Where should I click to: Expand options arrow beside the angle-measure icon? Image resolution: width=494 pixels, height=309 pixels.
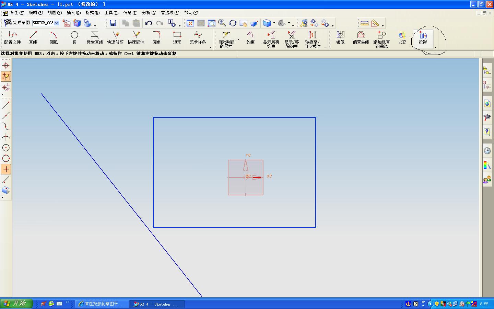(x=383, y=25)
